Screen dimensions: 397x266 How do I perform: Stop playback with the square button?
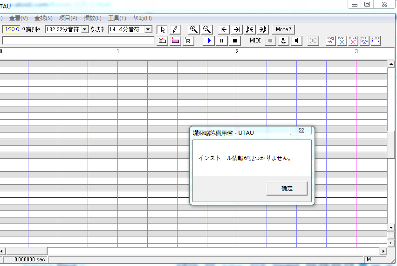[235, 41]
